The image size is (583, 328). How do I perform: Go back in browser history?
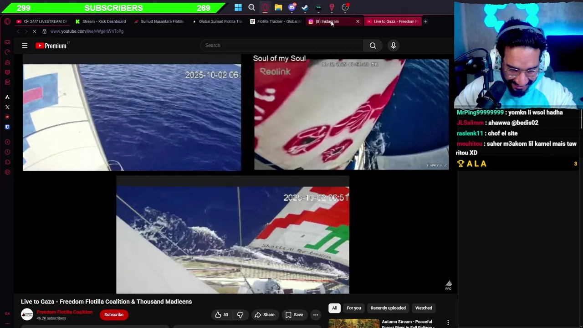coord(18,31)
